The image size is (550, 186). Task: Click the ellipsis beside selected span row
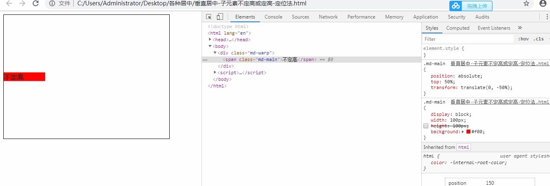click(x=205, y=60)
